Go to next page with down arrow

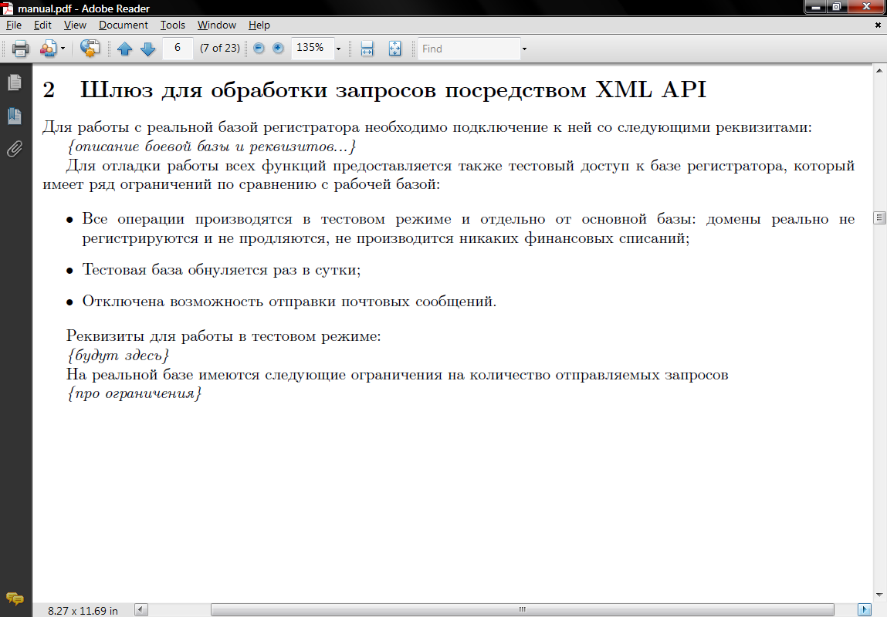[x=147, y=49]
